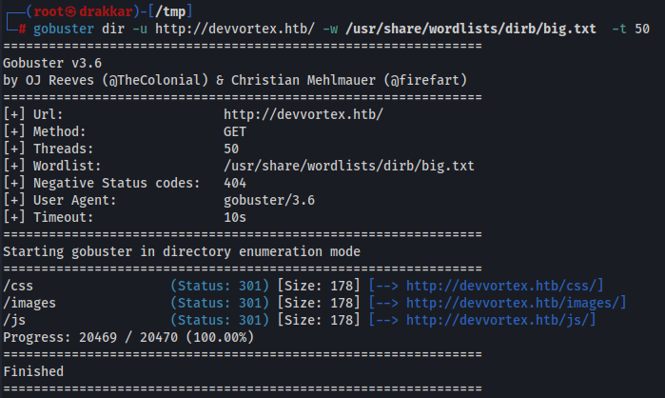The width and height of the screenshot is (665, 398).
Task: Click the /js result entry
Action: 14,320
